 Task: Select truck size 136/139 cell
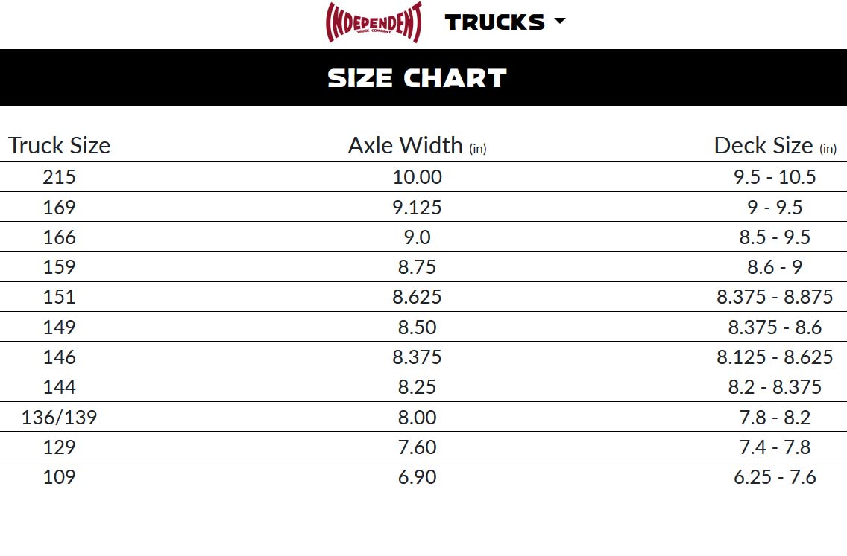60,417
